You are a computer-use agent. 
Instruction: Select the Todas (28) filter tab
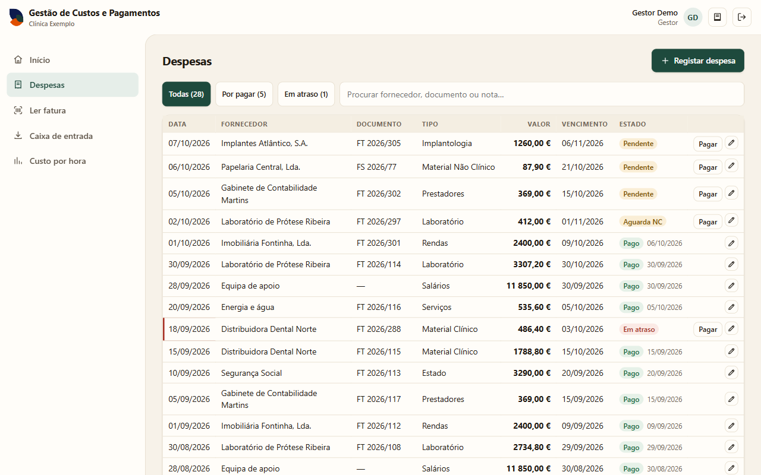(186, 94)
